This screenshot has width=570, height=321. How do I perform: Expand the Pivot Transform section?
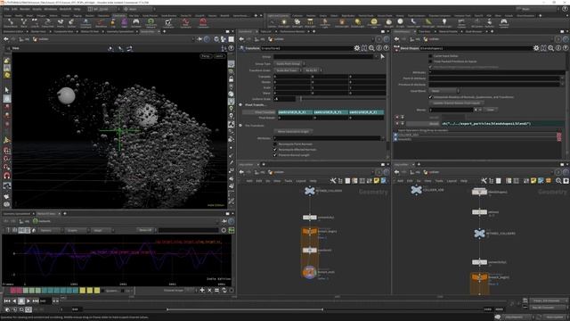240,105
